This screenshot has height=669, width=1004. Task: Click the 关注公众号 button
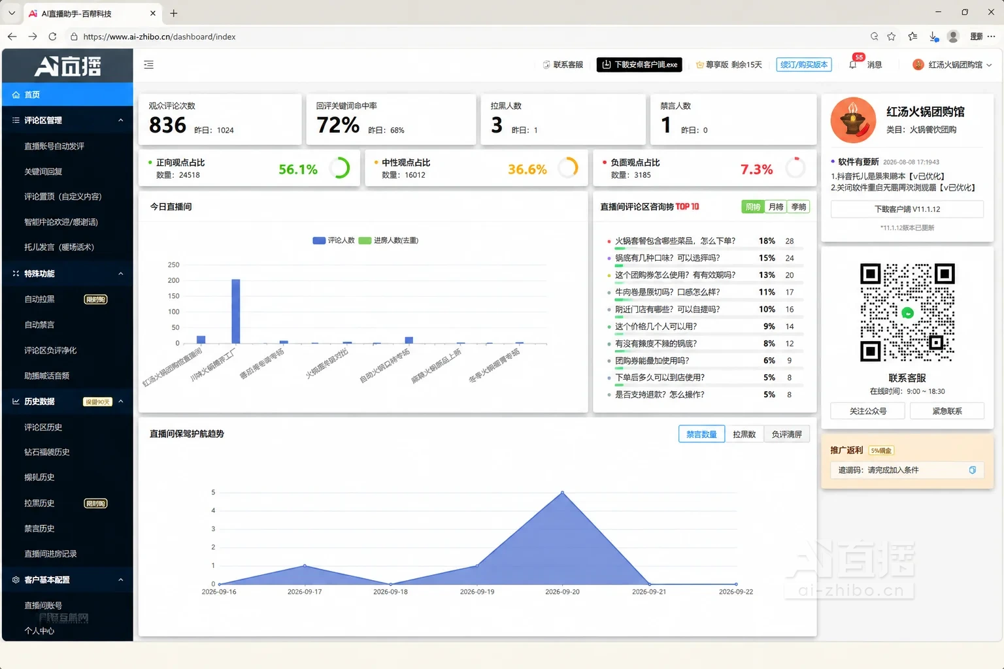[868, 411]
